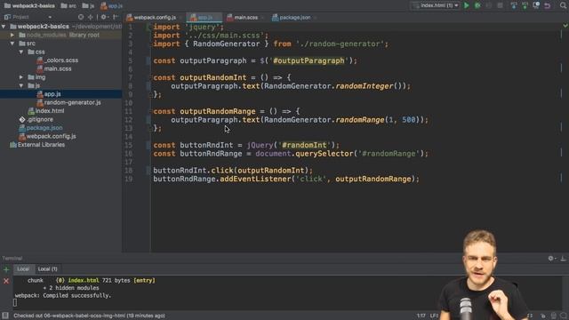Viewport: 569px width, 320px height.
Task: Click webpack2-basics in the breadcrumb bar
Action: pyautogui.click(x=29, y=6)
